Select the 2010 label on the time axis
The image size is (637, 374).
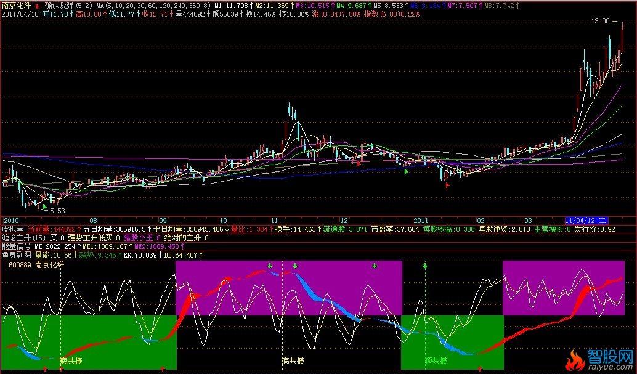point(11,221)
